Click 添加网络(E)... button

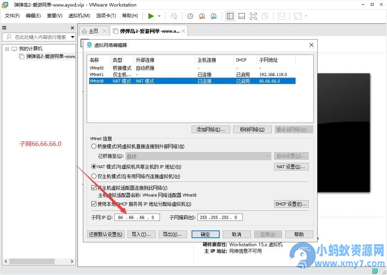coord(210,130)
